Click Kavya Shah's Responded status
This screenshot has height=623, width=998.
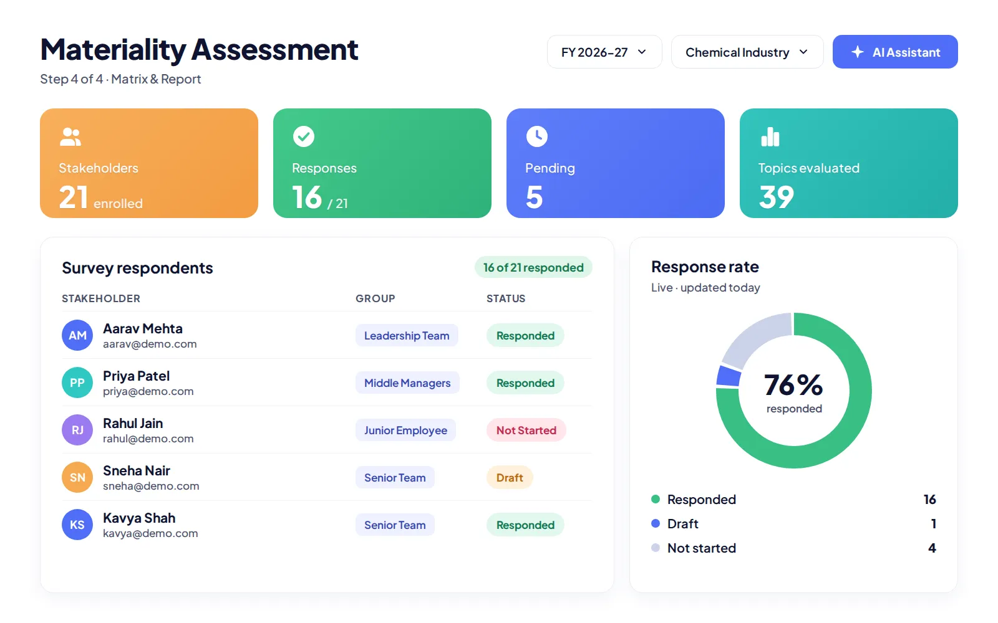click(525, 525)
